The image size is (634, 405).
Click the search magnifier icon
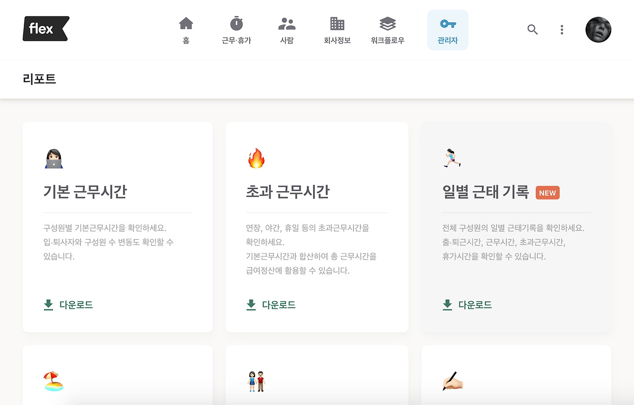point(532,30)
